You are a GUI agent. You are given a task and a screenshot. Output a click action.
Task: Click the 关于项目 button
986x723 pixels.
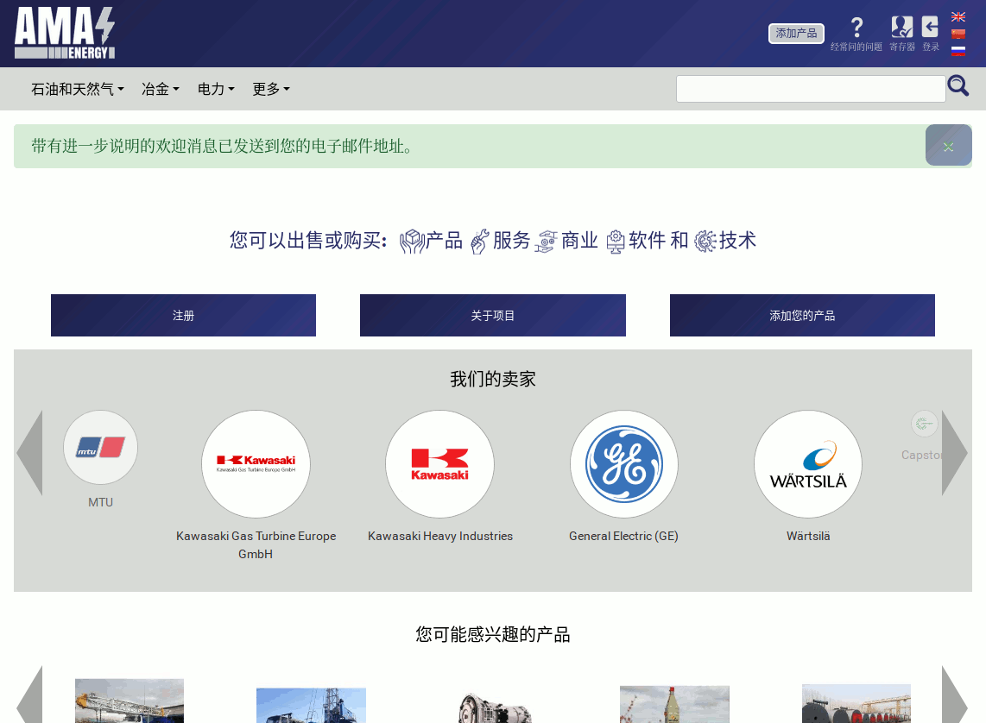(492, 316)
